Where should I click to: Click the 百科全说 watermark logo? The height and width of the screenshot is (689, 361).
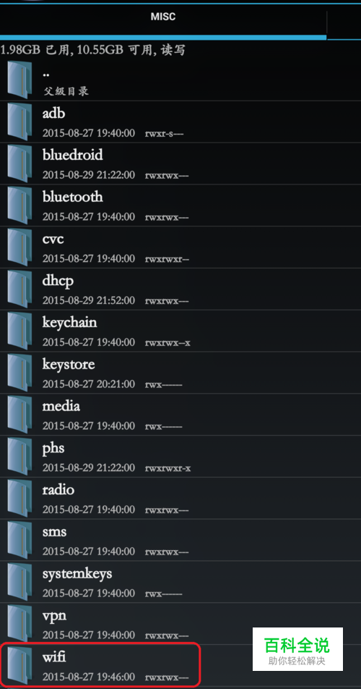(x=297, y=649)
